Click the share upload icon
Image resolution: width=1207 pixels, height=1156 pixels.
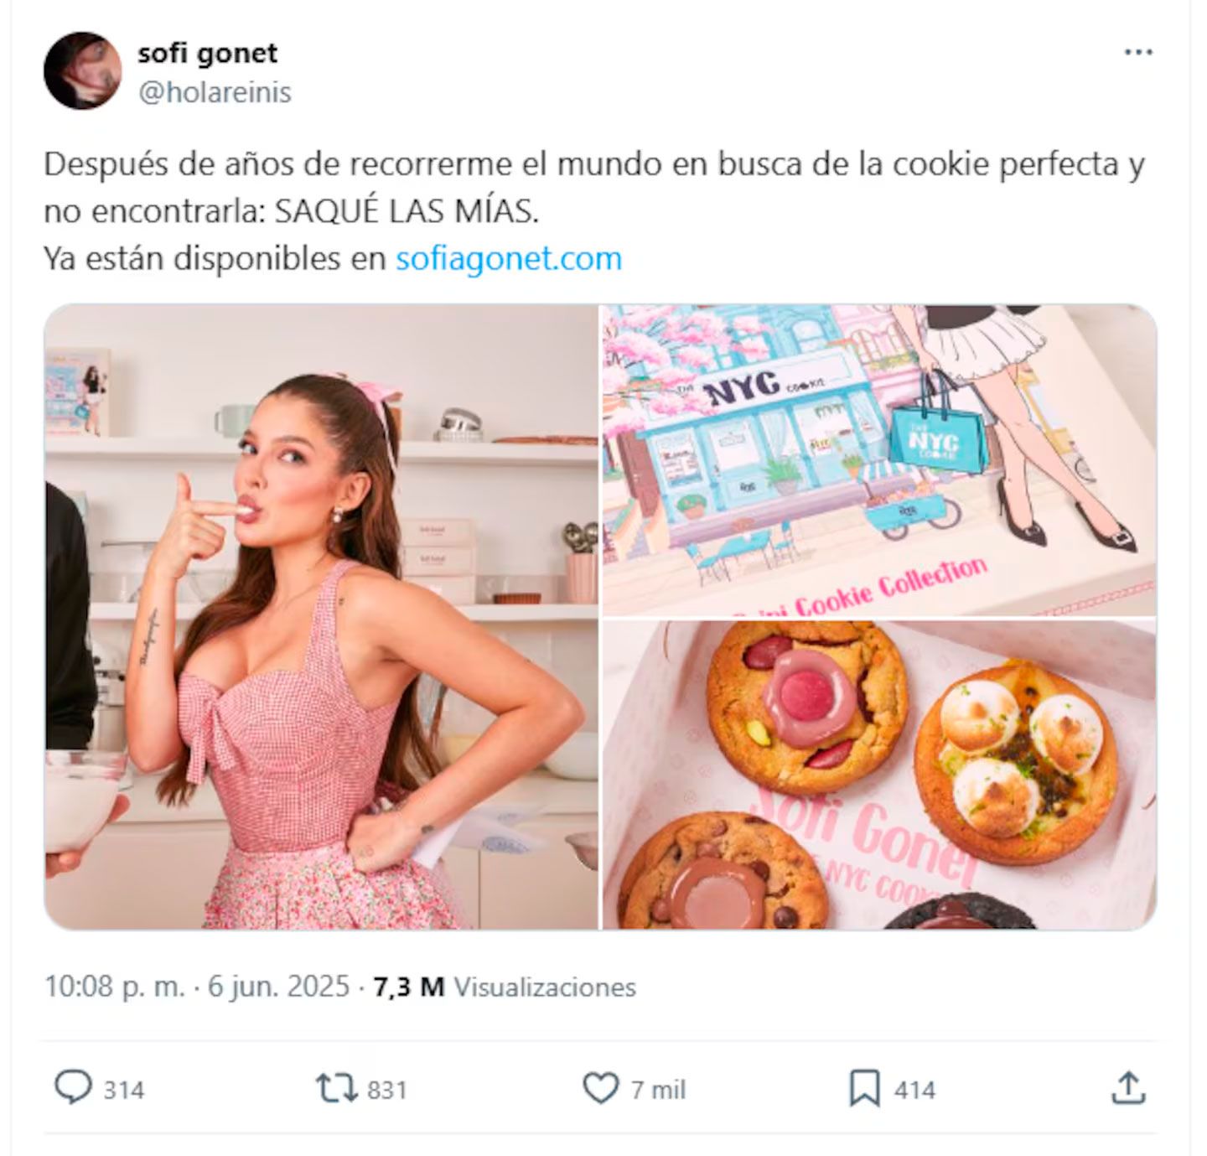[1128, 1088]
